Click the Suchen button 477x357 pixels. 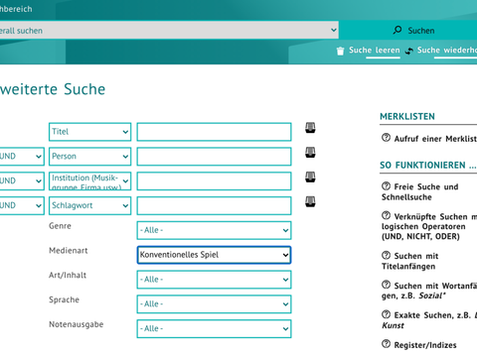408,31
